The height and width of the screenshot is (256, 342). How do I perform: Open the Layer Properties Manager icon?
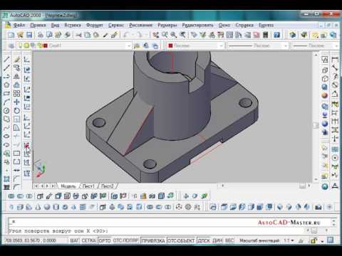coord(11,46)
